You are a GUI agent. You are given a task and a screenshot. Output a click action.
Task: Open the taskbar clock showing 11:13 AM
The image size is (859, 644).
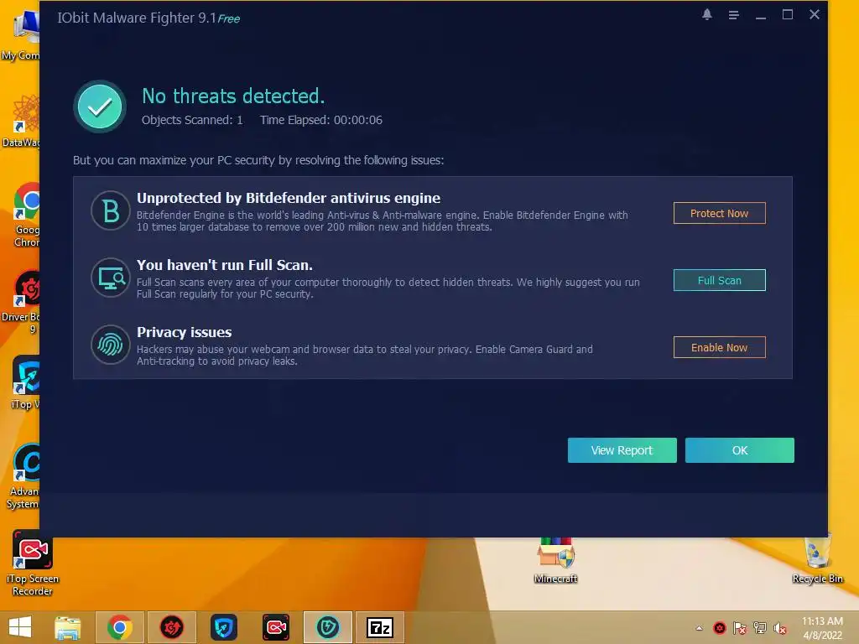[822, 627]
